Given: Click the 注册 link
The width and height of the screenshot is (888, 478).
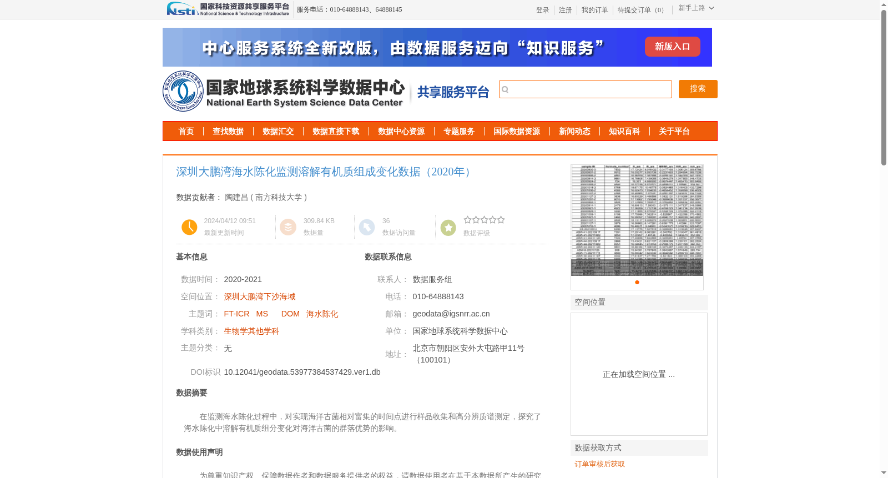Looking at the screenshot, I should [x=566, y=11].
